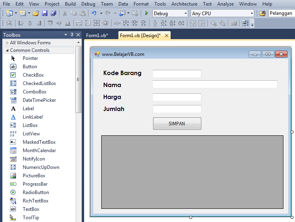Click the Tab Order icon
The image size is (295, 222).
click(x=245, y=23)
